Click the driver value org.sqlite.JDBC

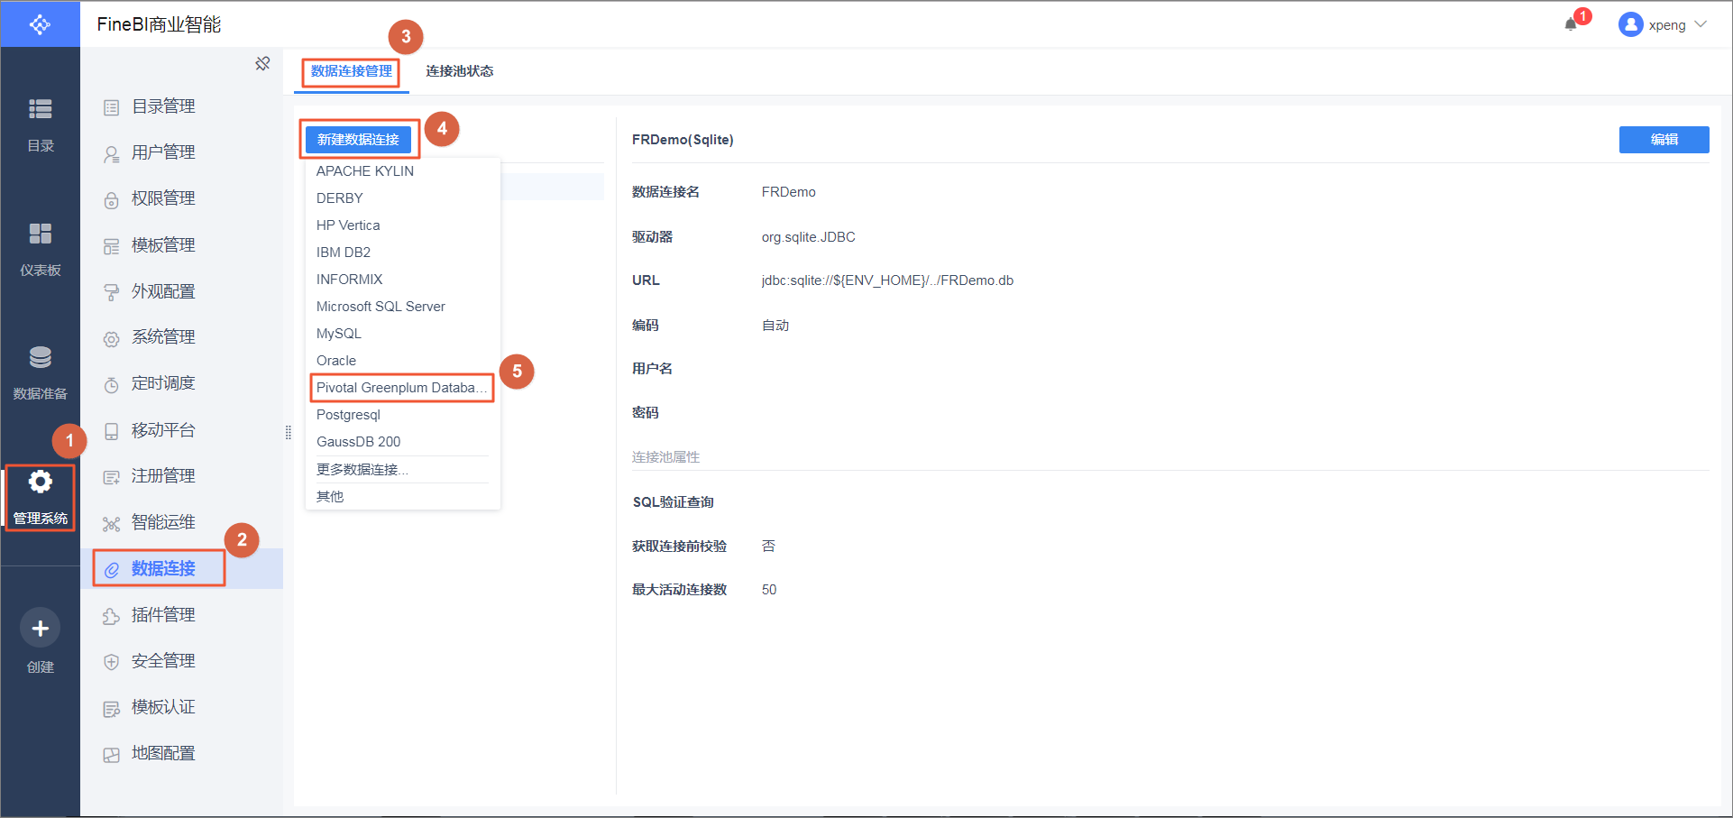(808, 237)
